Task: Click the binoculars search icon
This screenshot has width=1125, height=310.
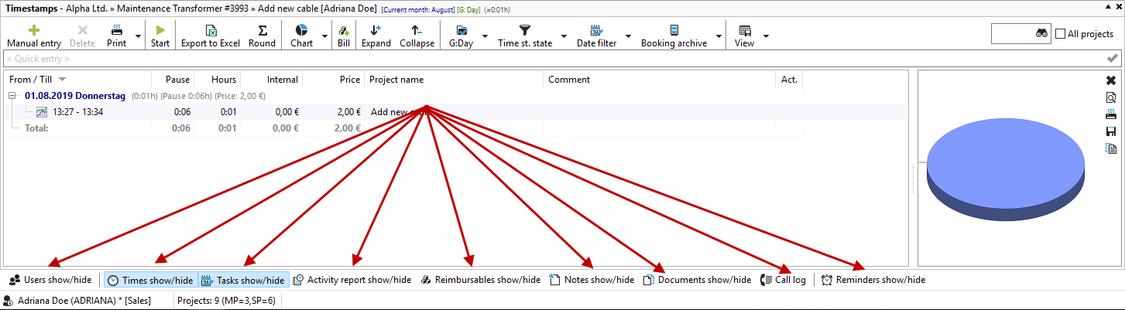Action: (x=1041, y=34)
